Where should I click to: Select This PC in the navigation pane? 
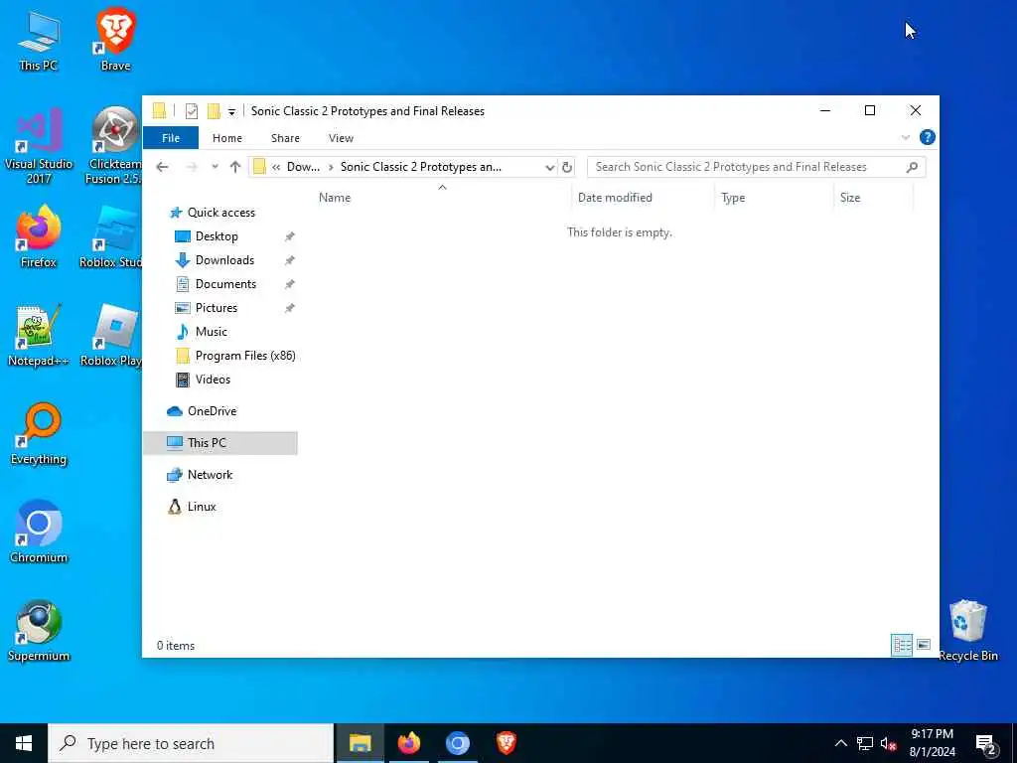coord(220,442)
